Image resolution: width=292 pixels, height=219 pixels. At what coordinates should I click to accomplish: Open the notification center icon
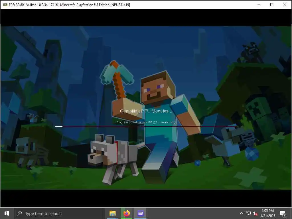[x=283, y=214]
